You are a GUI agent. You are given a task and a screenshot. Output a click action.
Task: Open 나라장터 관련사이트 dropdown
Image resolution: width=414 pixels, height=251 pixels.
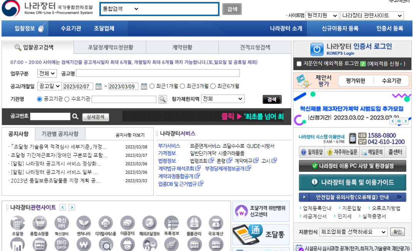[x=372, y=16]
